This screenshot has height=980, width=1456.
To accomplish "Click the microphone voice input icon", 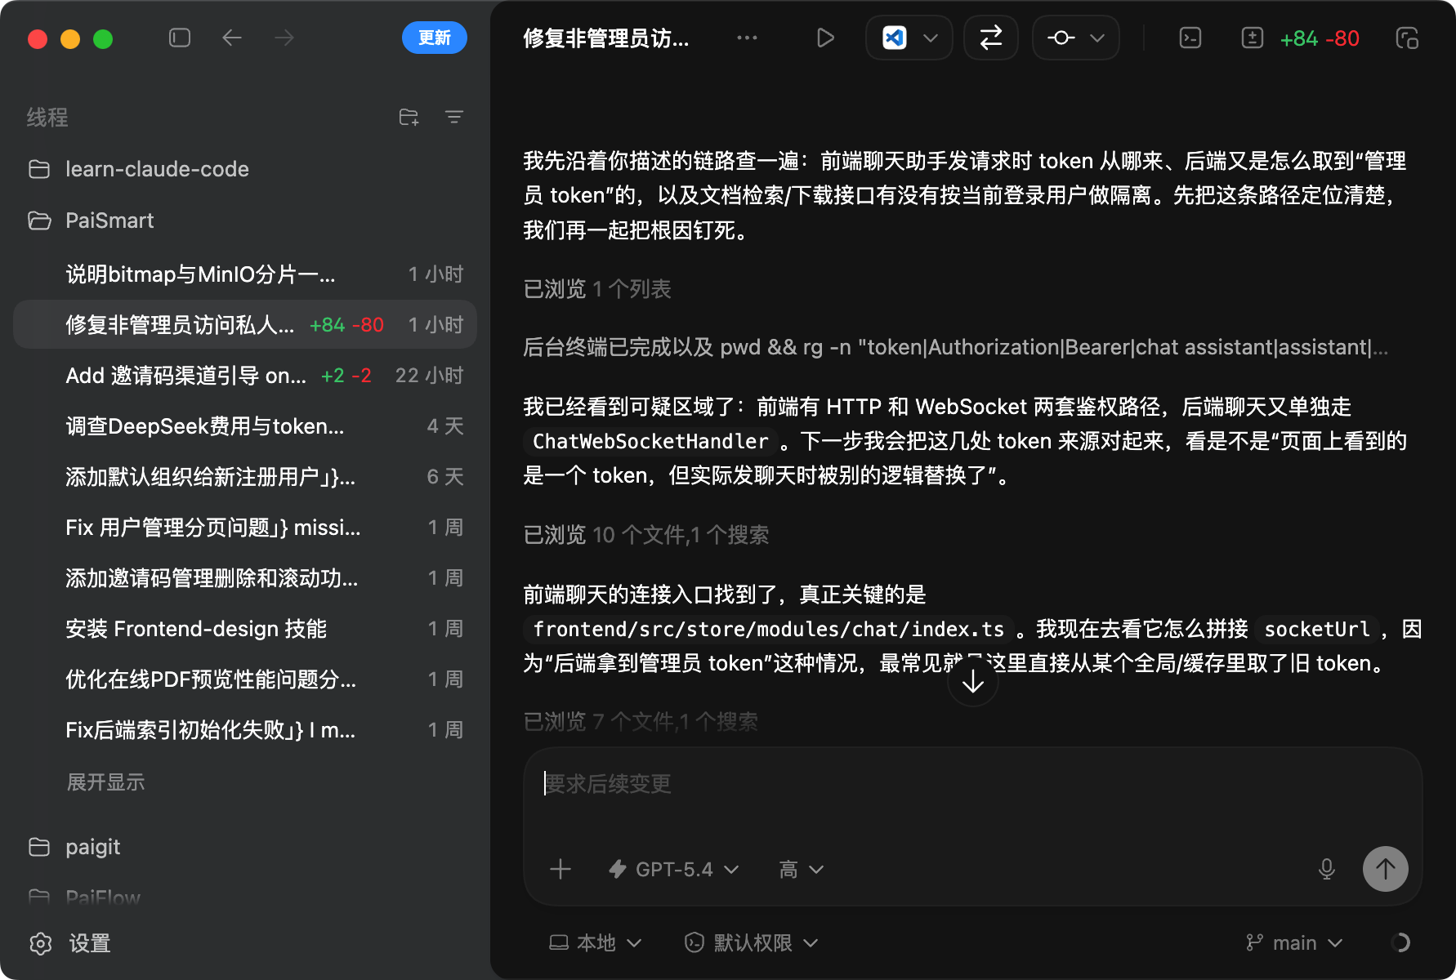I will [1327, 869].
